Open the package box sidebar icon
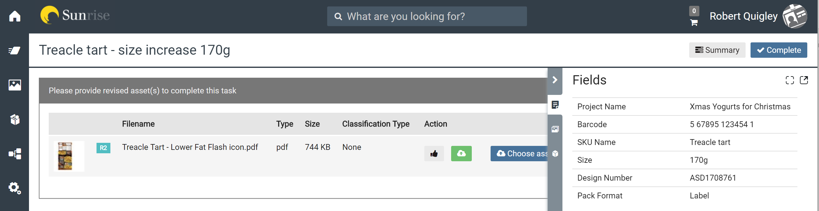 [x=14, y=119]
